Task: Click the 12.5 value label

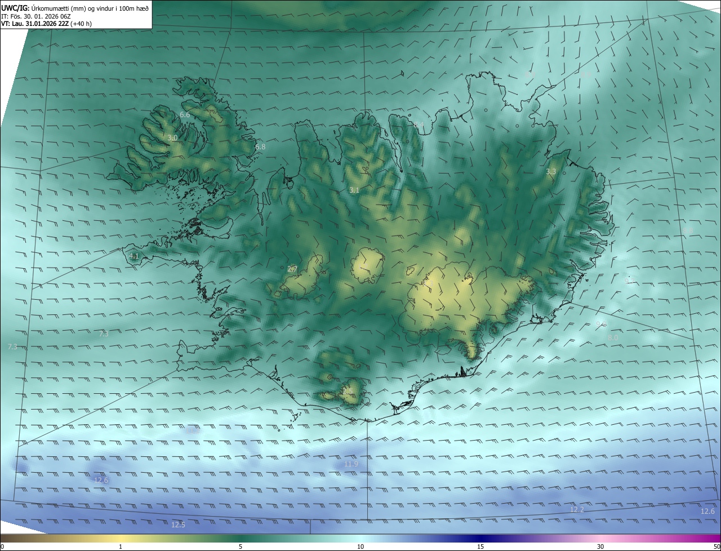Action: 178,525
